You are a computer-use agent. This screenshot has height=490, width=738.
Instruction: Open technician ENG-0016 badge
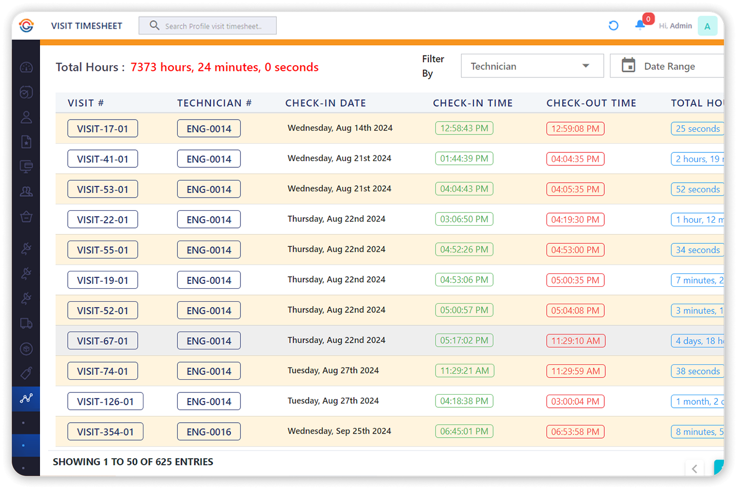coord(209,431)
